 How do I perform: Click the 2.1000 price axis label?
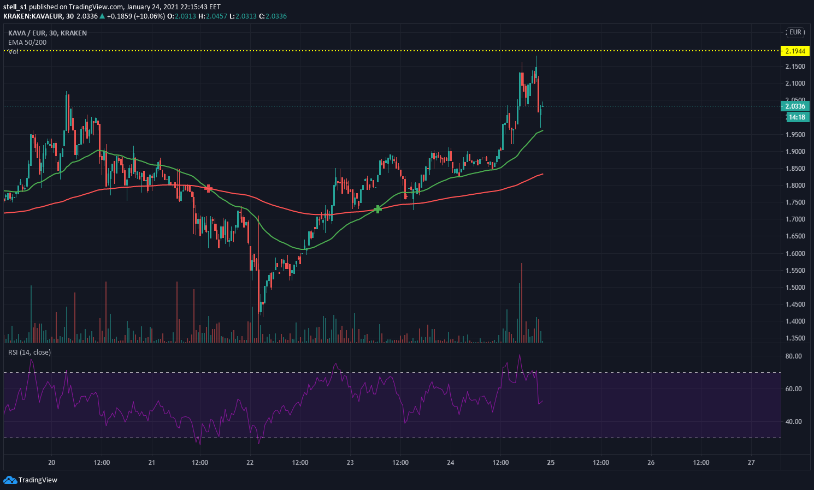pos(795,83)
